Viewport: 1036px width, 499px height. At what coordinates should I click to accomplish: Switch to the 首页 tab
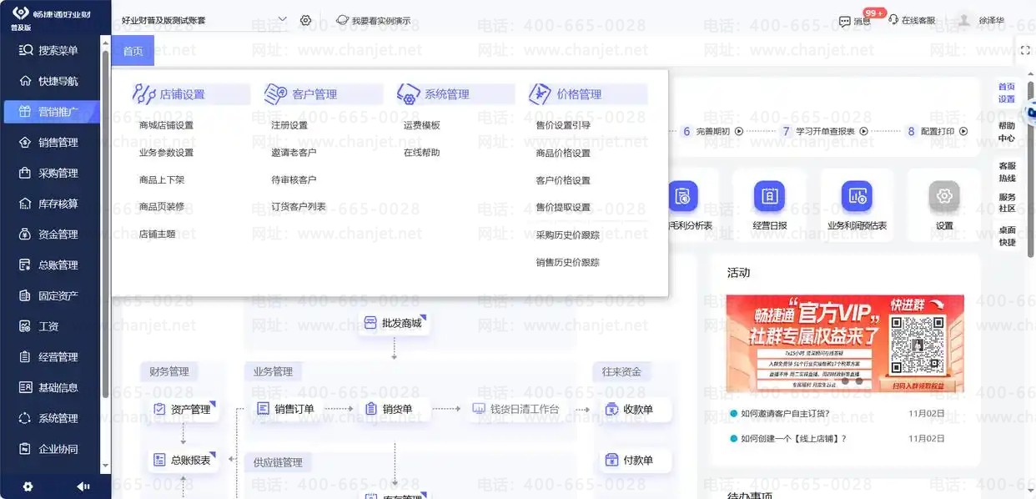[133, 51]
